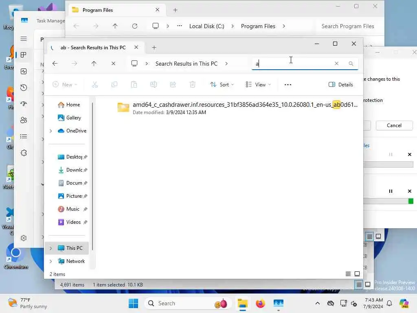This screenshot has width=417, height=313.
Task: Click the magnifier icon in the search box
Action: coord(351,63)
